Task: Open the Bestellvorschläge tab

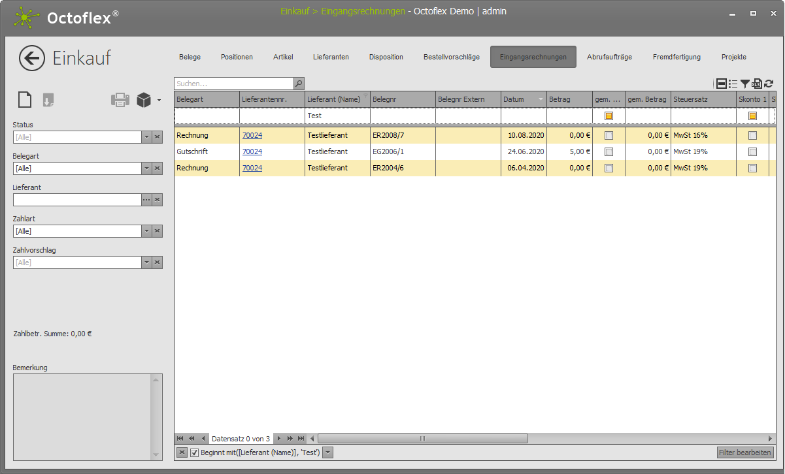Action: click(x=451, y=57)
